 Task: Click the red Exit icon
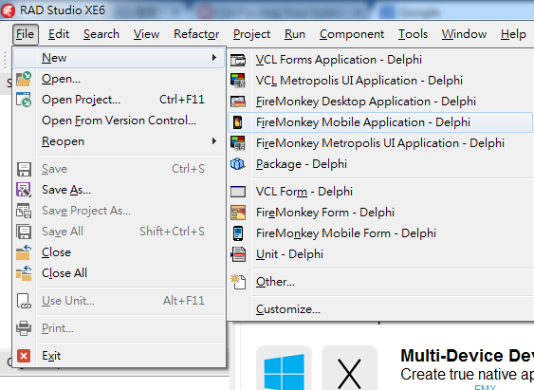(x=24, y=356)
